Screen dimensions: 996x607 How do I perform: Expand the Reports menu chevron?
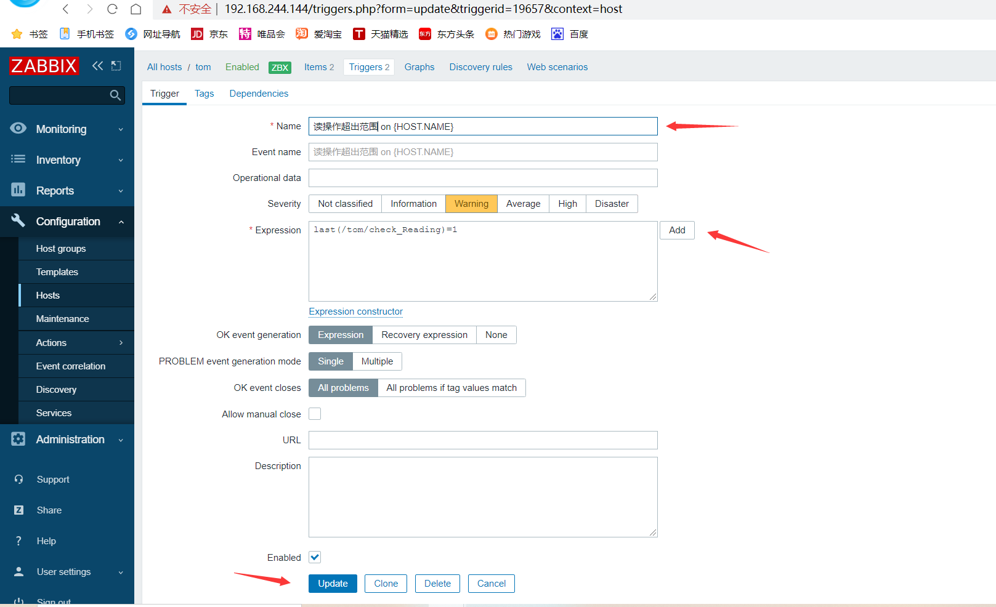(x=121, y=191)
